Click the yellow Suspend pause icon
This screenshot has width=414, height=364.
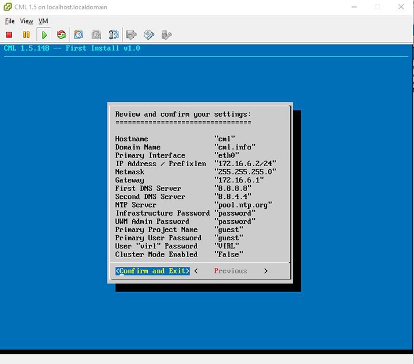click(26, 35)
